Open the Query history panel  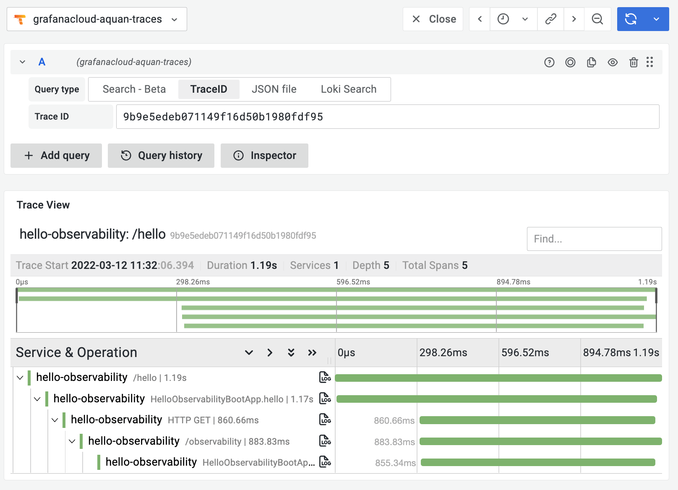coord(161,156)
